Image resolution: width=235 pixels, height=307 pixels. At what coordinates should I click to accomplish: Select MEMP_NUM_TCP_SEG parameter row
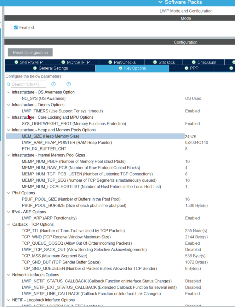(x=89, y=180)
